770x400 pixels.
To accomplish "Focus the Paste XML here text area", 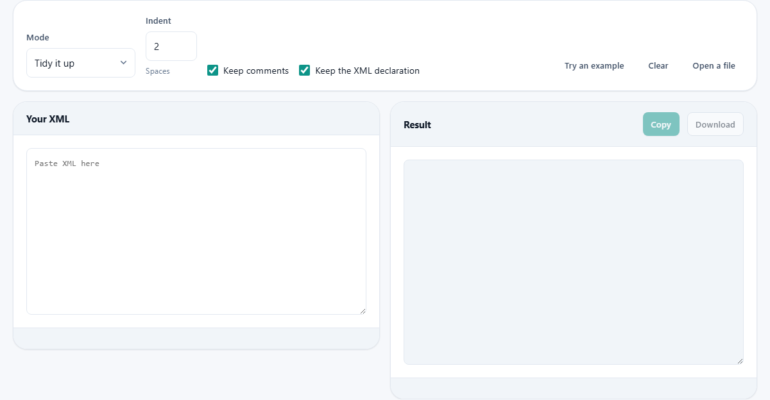I will (x=196, y=231).
